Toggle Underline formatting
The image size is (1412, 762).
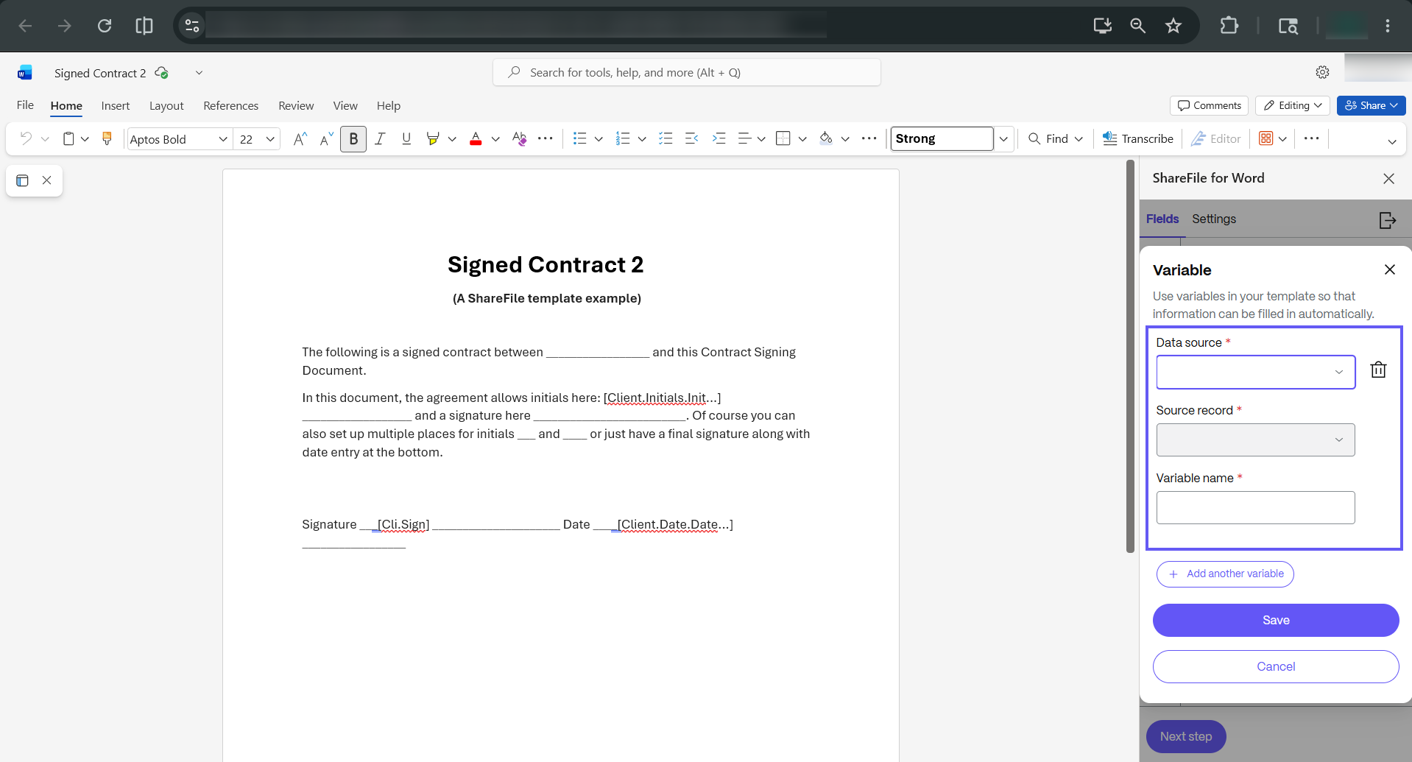[x=406, y=138]
